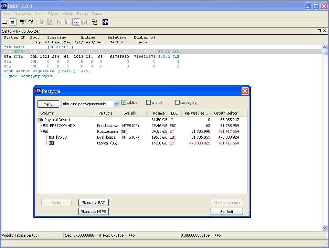This screenshot has width=329, height=248.
Task: Click the tablica (05) partition text
Action: (x=107, y=143)
